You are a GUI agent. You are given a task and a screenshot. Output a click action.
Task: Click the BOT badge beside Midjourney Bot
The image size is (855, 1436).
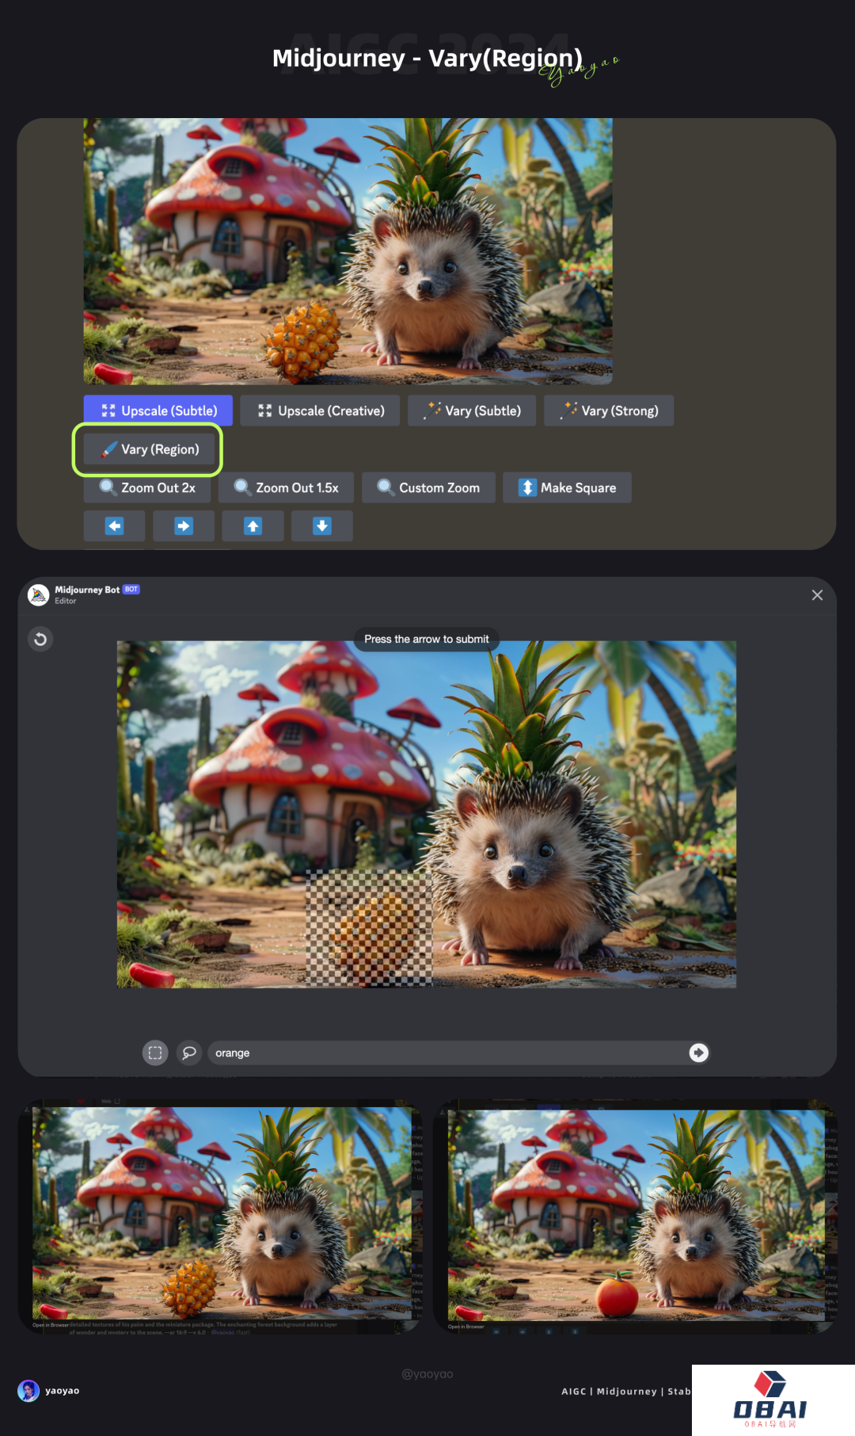pos(131,590)
